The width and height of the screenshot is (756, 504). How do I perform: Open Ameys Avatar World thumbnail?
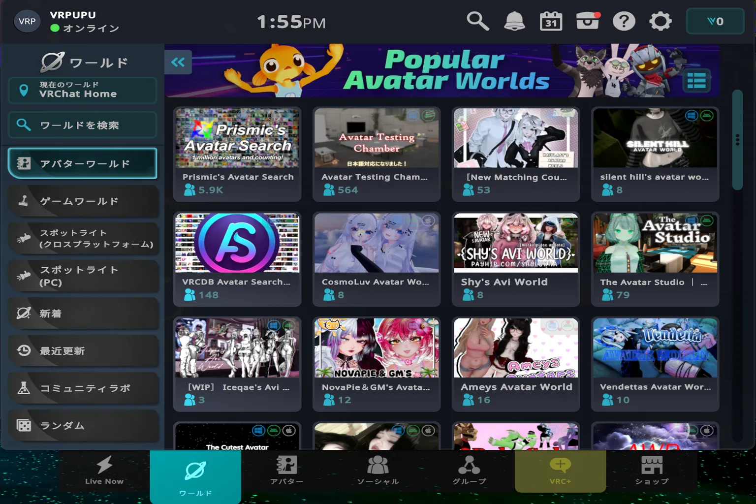click(516, 348)
